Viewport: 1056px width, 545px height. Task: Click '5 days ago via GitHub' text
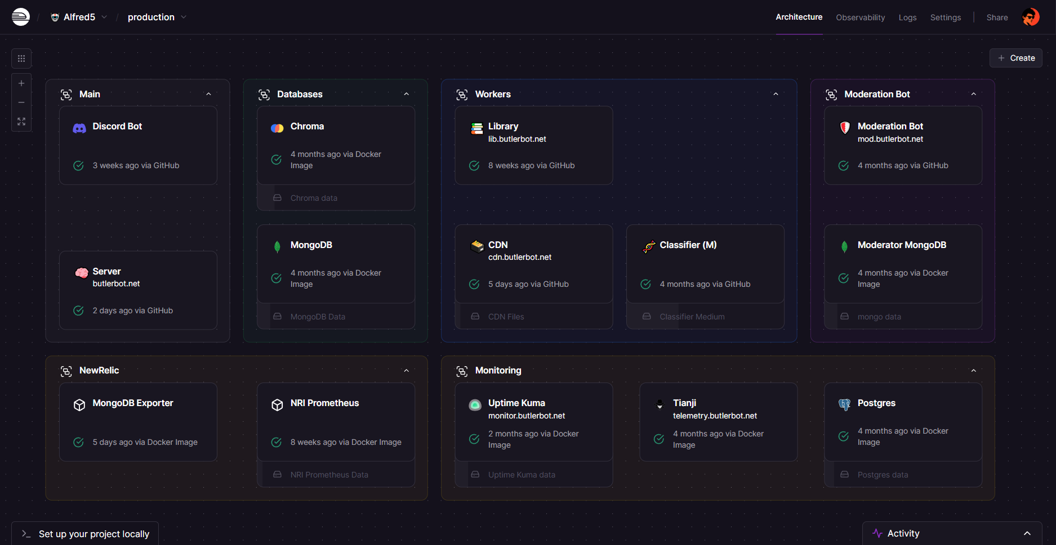[x=528, y=284]
